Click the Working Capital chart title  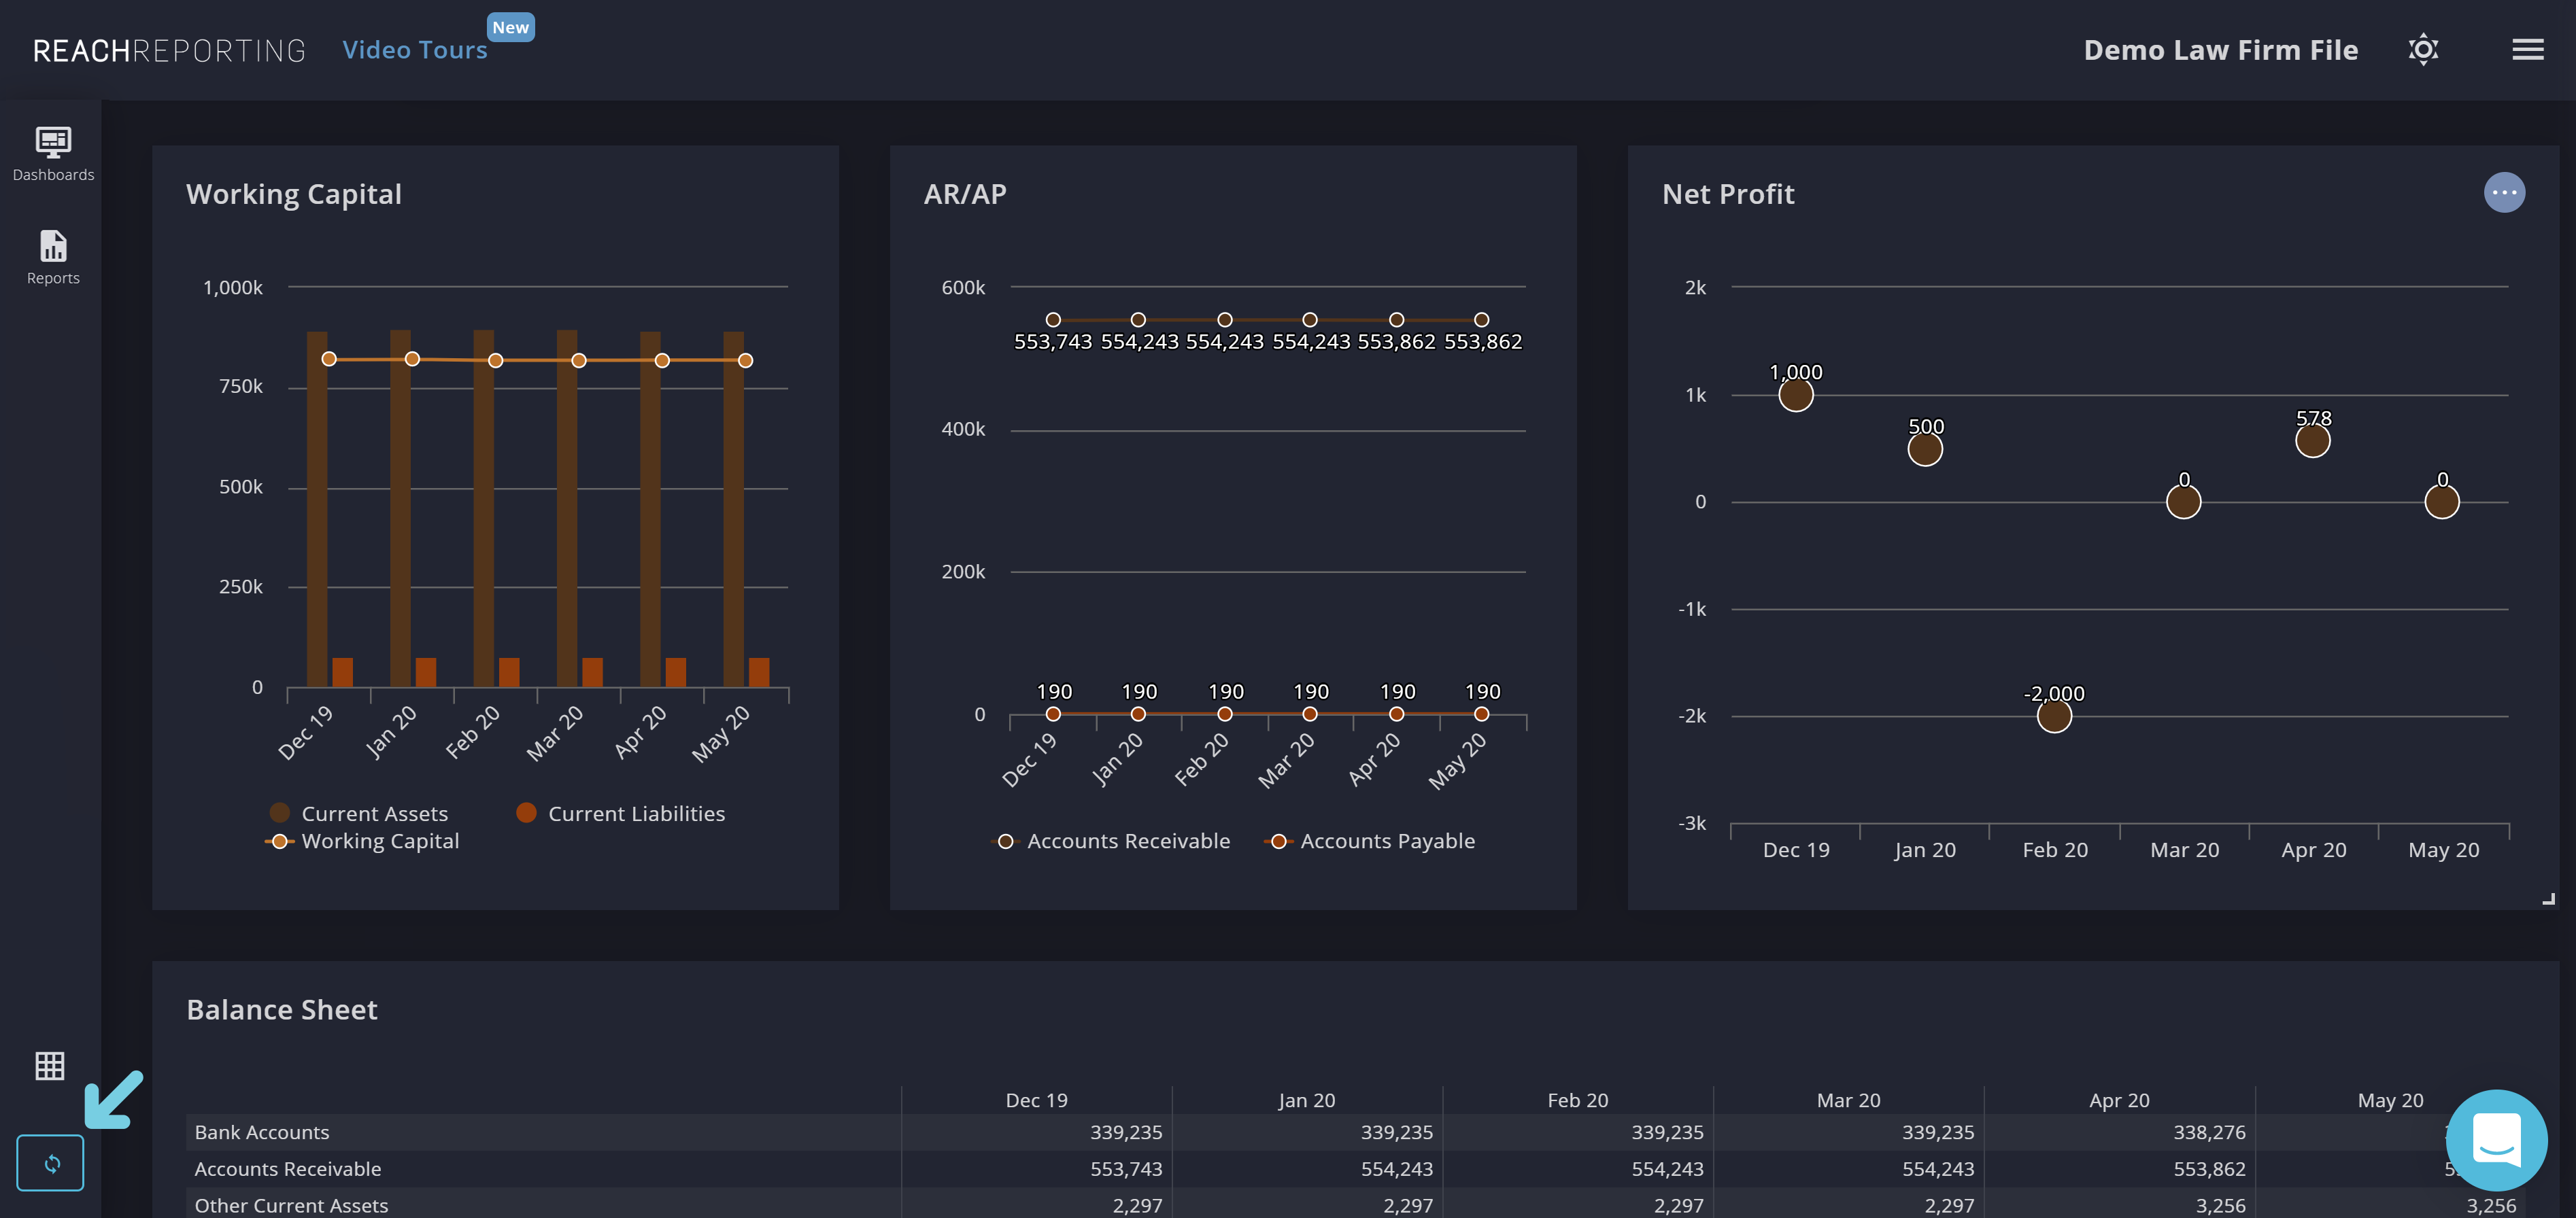click(x=294, y=194)
